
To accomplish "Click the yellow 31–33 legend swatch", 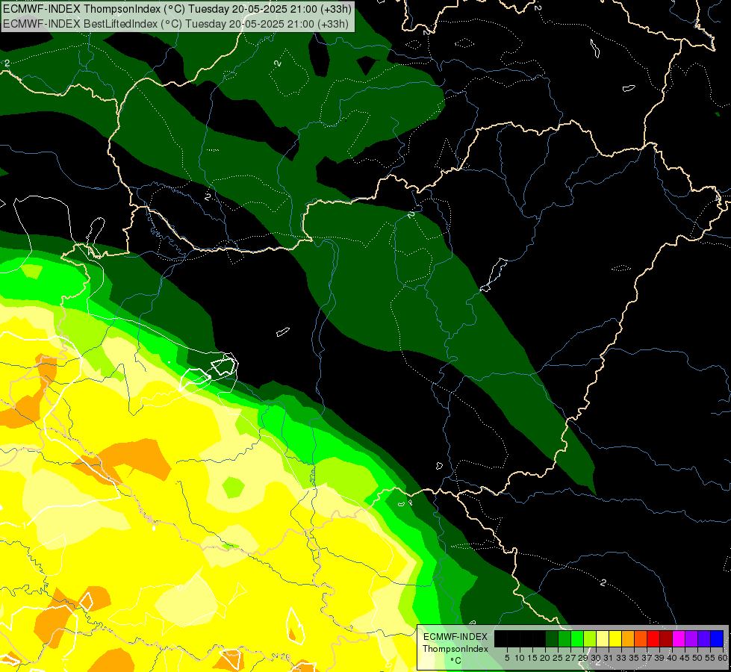I will click(x=615, y=638).
